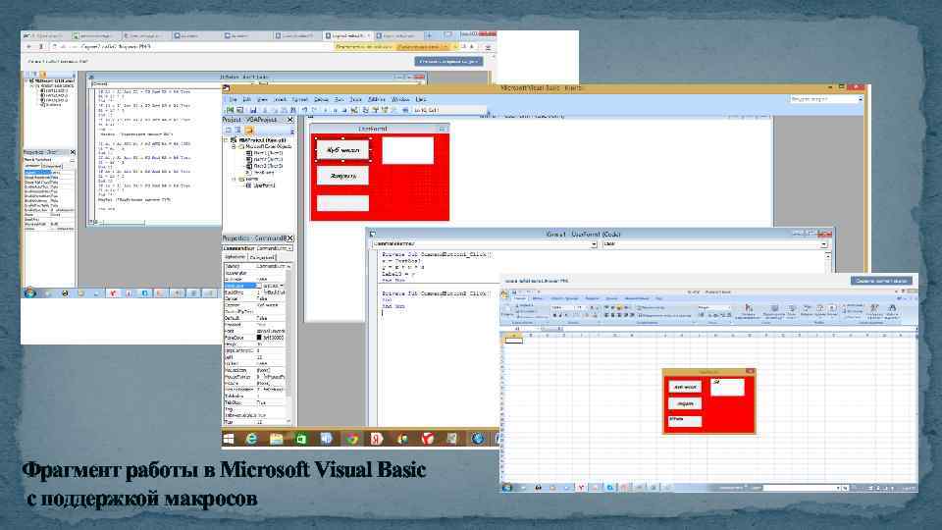Image resolution: width=942 pixels, height=530 pixels.
Task: Close the Properties pane
Action: 290,238
